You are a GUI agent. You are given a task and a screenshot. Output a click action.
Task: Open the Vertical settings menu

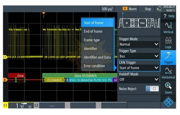click(168, 28)
